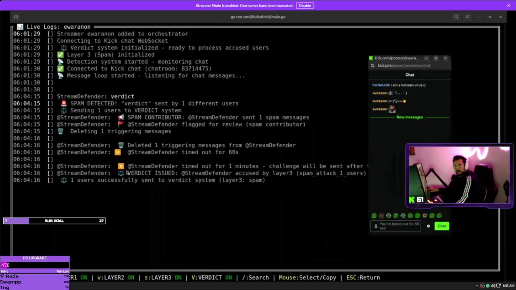Click the terminal title 'go run cmd/kickshield/main.go'
Viewport: 516px width, 290px height.
click(258, 17)
